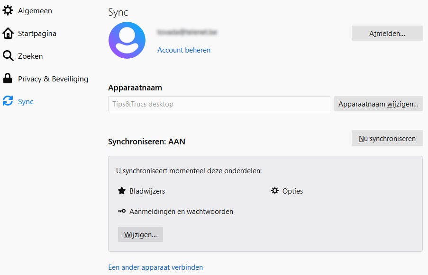Click the Apparaatnaam text field
This screenshot has width=428, height=275.
[219, 104]
